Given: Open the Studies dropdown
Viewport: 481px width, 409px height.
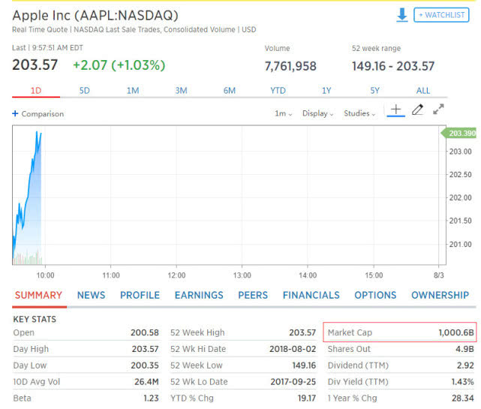Looking at the screenshot, I should 359,113.
